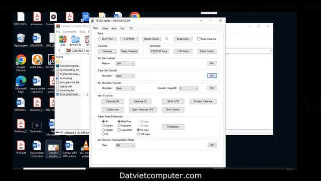The width and height of the screenshot is (321, 181).
Task: Select the 100 copy radio button
Action: tap(138, 134)
